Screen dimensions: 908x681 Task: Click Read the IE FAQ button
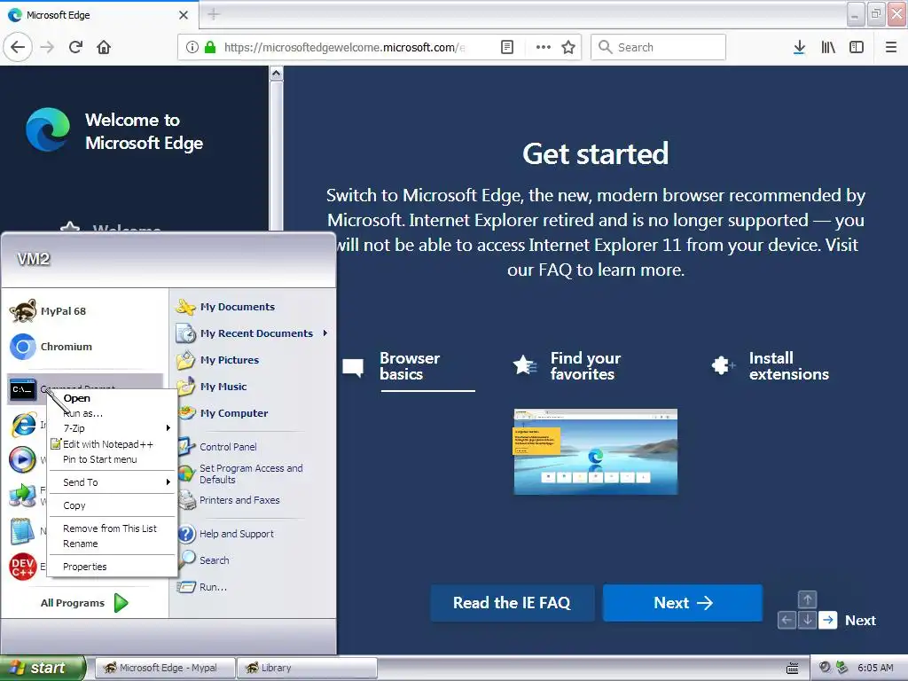[512, 603]
